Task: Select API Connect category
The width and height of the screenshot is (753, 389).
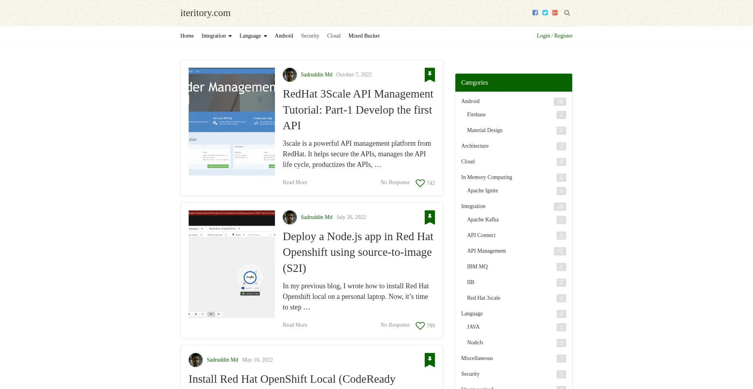Action: pyautogui.click(x=481, y=235)
